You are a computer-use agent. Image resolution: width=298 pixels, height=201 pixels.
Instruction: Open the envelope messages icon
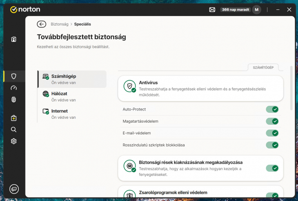pos(212,10)
